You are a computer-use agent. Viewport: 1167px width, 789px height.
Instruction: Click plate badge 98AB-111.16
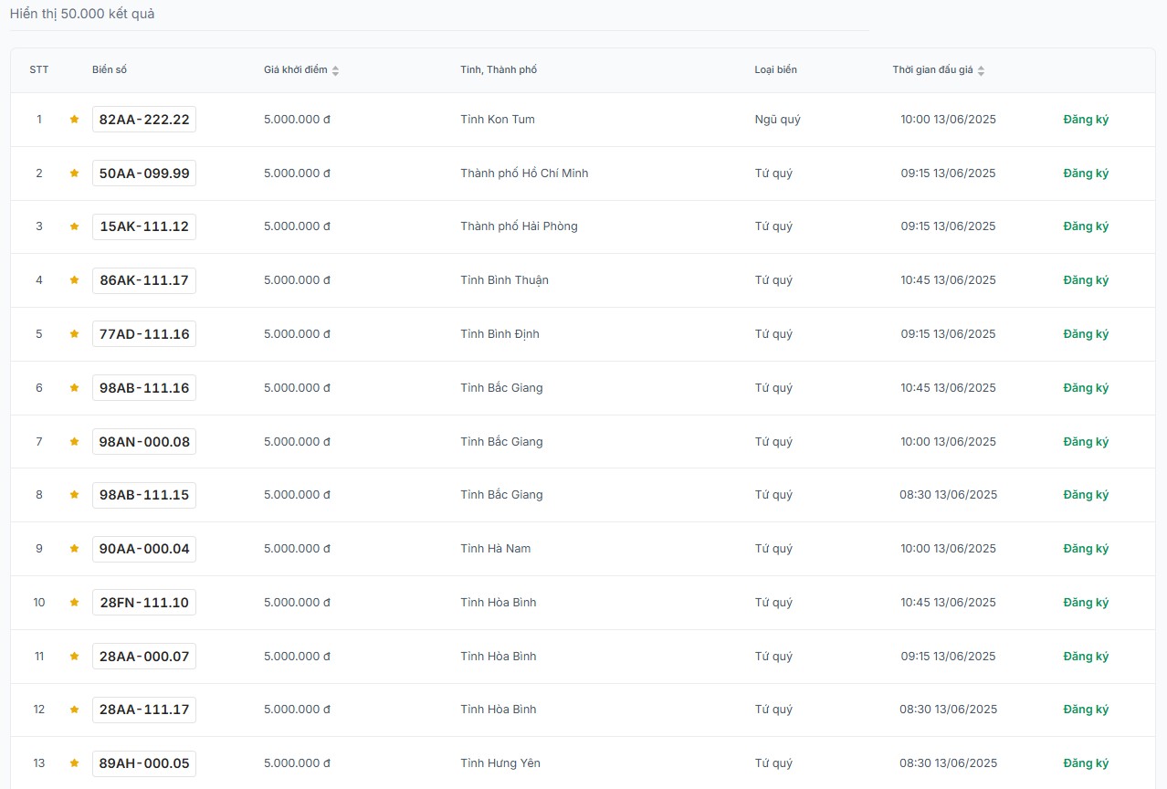[x=144, y=388]
